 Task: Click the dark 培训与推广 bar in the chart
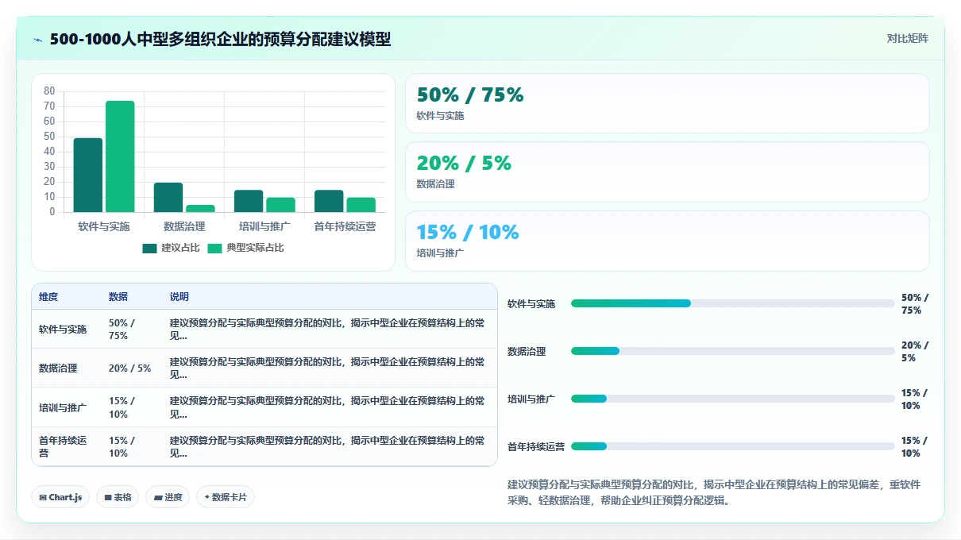249,201
